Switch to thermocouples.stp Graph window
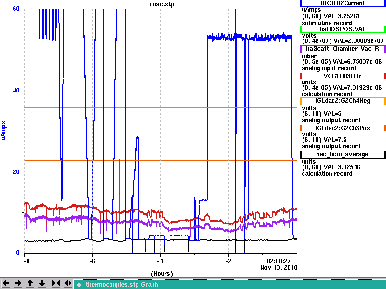The width and height of the screenshot is (386, 289). 230,285
